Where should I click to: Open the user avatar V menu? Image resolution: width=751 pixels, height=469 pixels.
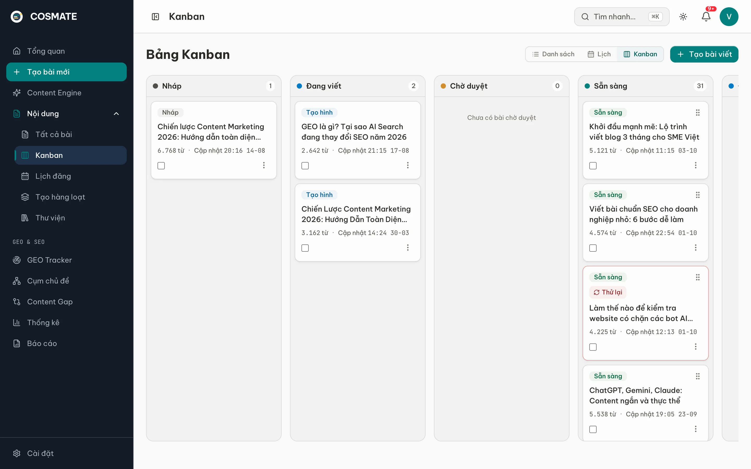(729, 16)
